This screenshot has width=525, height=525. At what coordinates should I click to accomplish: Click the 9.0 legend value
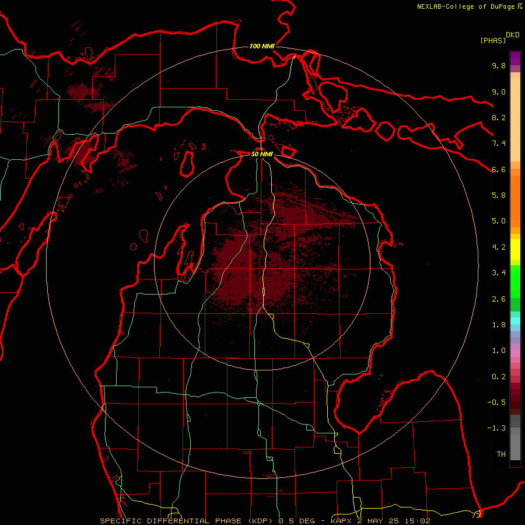(499, 92)
